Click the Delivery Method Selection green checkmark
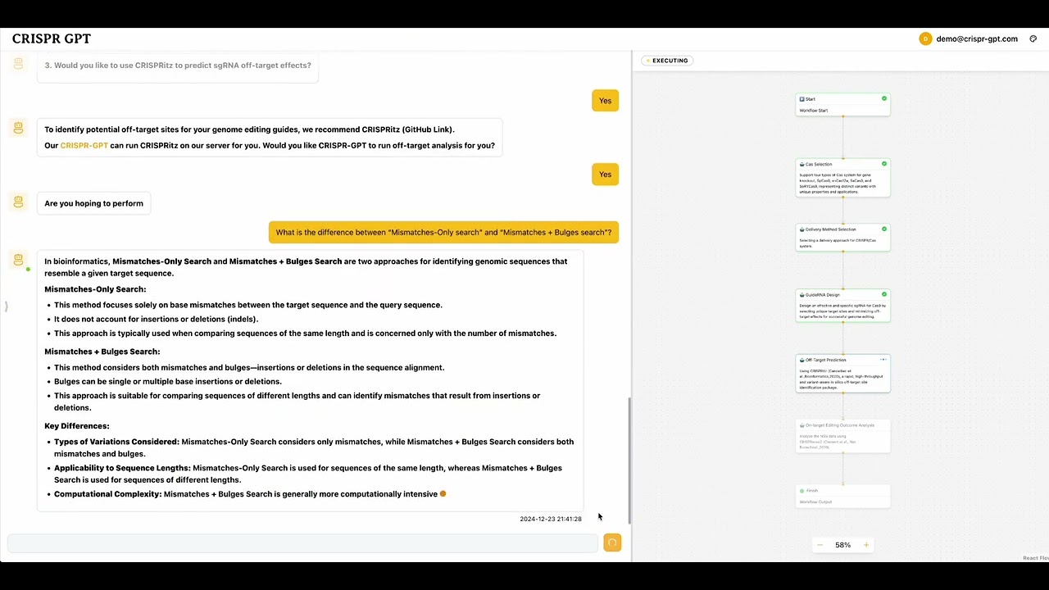 pos(883,229)
